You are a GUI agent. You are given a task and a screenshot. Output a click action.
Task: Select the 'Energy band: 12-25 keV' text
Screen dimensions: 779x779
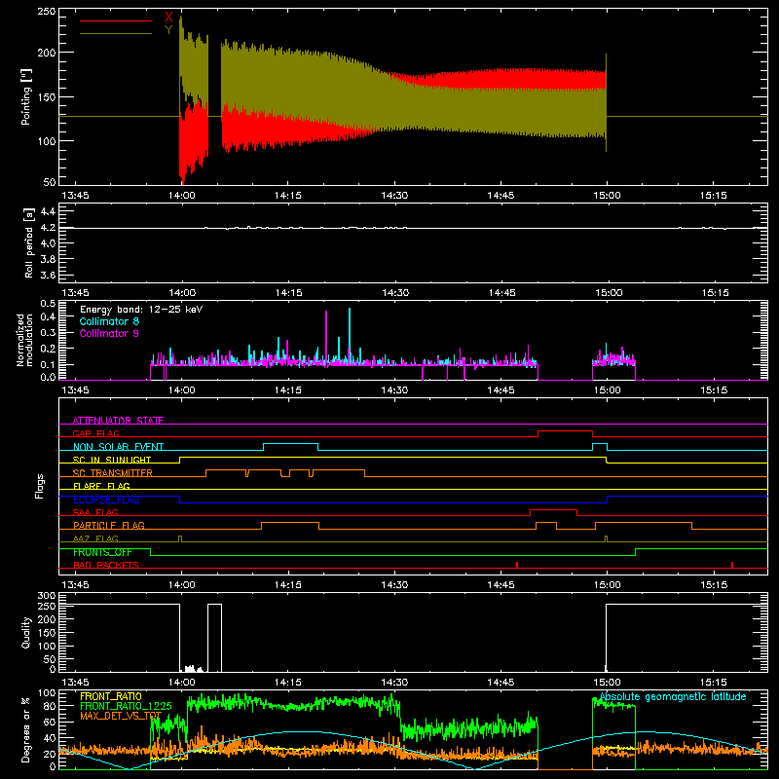tap(141, 310)
